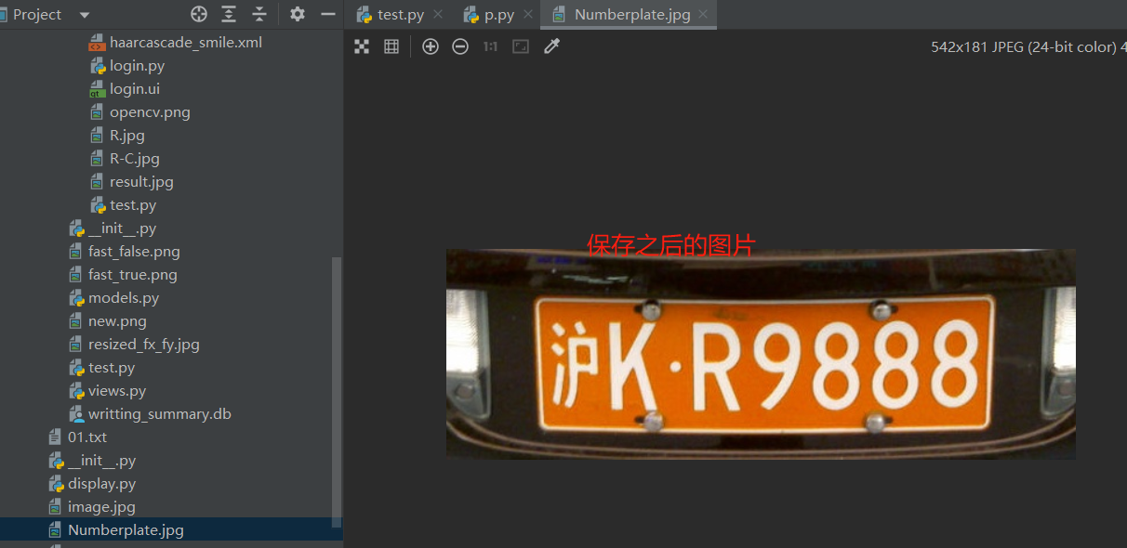Select new.png in the project tree
The image size is (1127, 548).
(117, 321)
